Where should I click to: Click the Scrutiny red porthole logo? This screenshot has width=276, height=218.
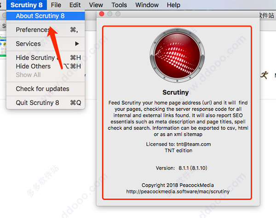point(177,56)
